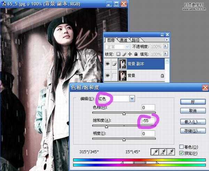Click the lock position move icon
The width and height of the screenshot is (209, 171).
point(130,54)
